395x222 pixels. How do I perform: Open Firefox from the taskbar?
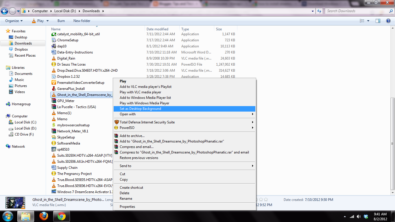point(44,216)
